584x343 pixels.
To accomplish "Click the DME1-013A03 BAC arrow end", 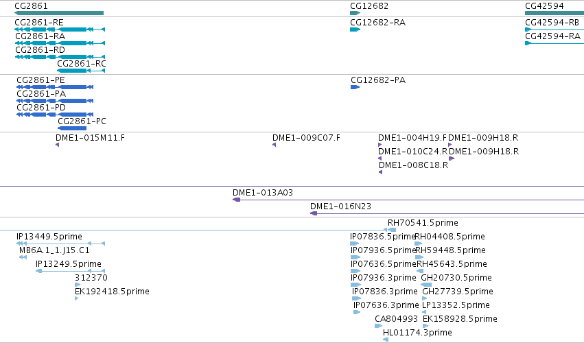I will tap(237, 200).
